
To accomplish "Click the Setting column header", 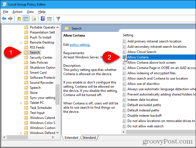I will 128,35.
